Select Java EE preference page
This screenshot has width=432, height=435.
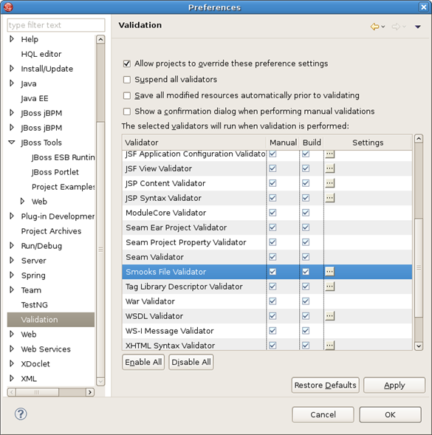(x=35, y=98)
